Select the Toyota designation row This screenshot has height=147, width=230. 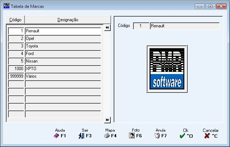click(x=63, y=46)
